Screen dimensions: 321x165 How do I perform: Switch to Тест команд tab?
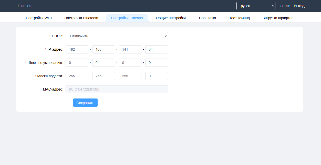[239, 18]
